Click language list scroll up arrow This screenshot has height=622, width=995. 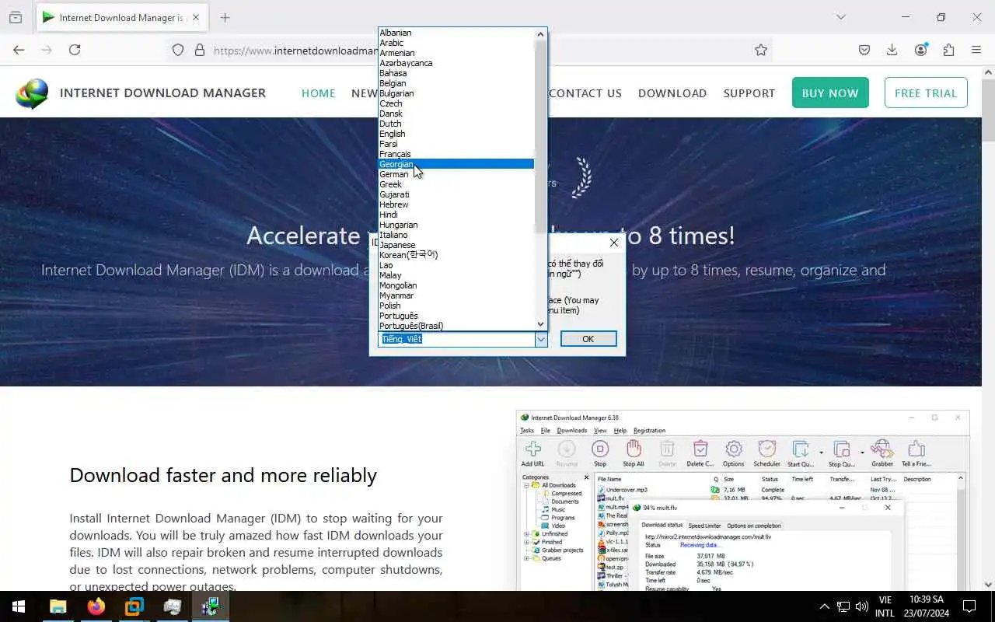541,33
